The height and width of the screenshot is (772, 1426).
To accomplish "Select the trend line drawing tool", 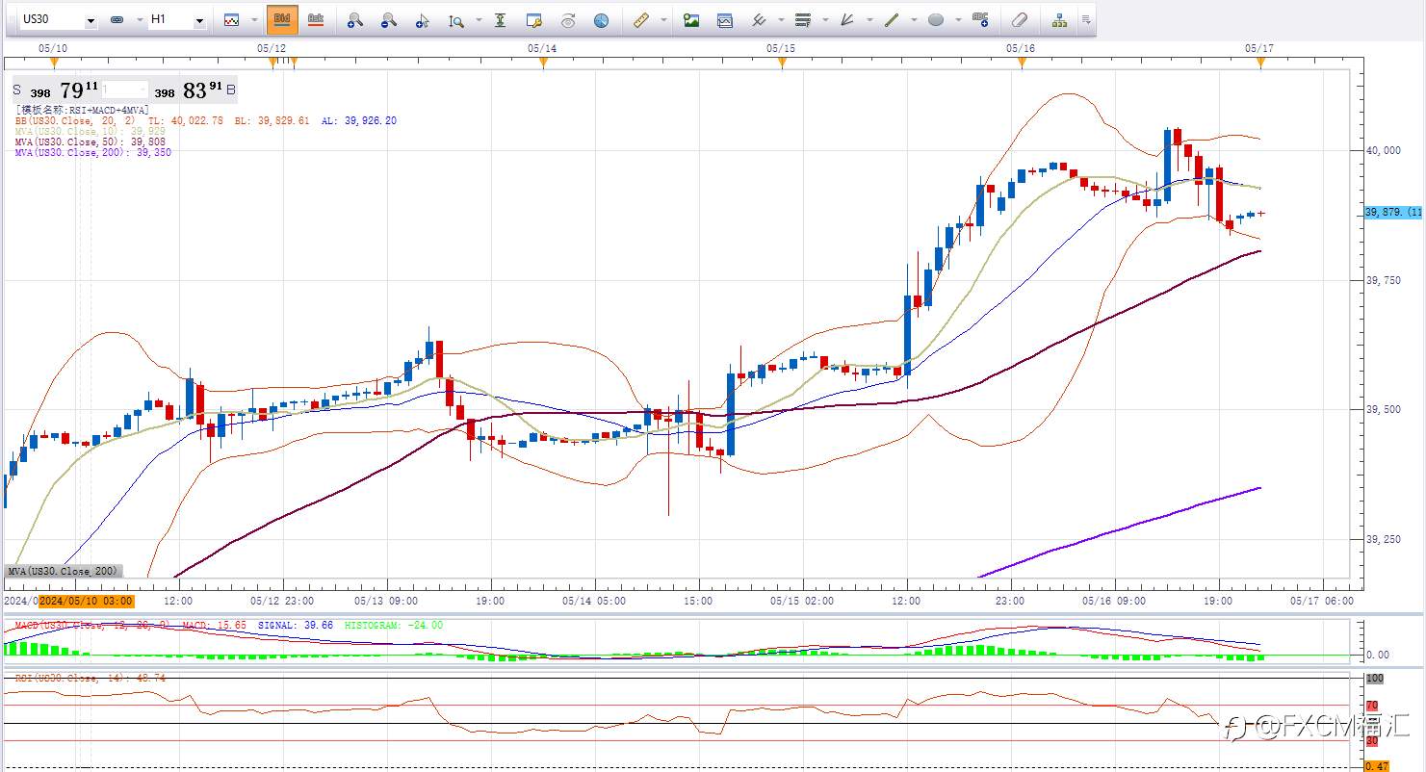I will pos(892,19).
